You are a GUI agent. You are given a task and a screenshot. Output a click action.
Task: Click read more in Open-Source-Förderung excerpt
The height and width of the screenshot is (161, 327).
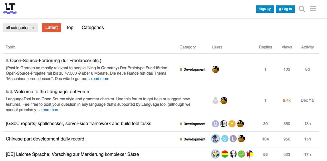[100, 79]
